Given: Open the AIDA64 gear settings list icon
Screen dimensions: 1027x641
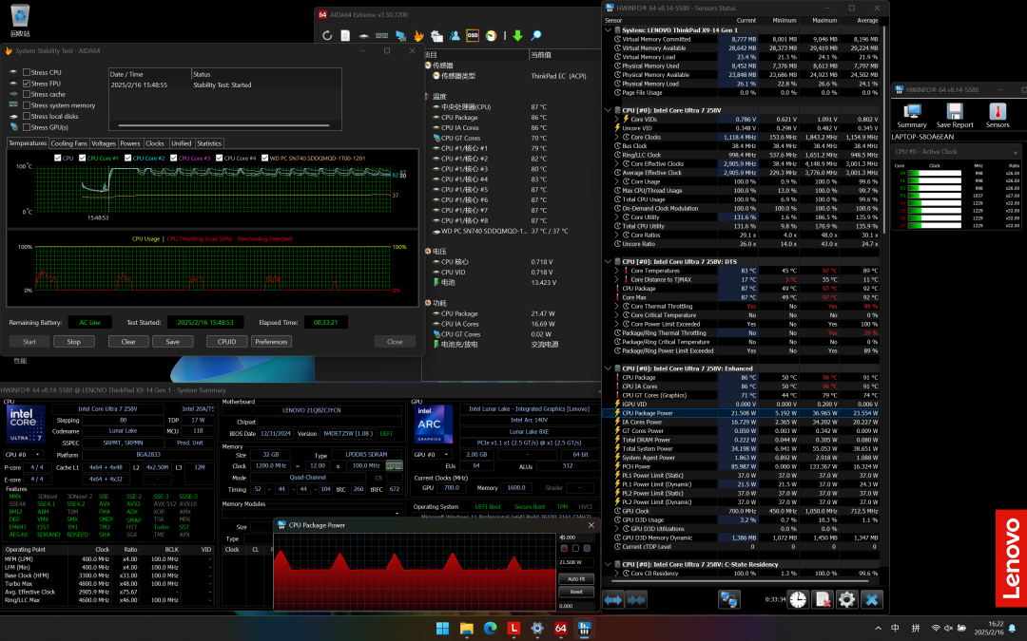Looking at the screenshot, I should click(436, 35).
